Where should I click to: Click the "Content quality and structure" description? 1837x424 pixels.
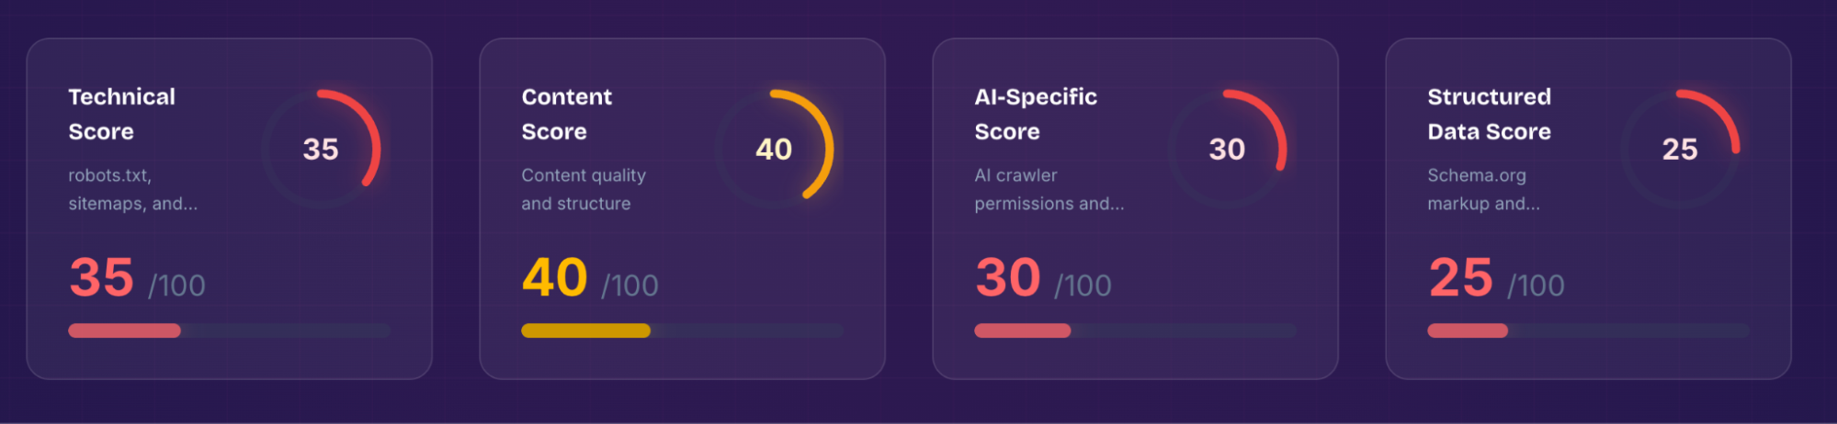(x=583, y=189)
